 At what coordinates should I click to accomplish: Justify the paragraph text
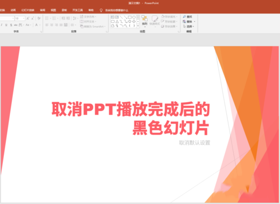pyautogui.click(x=61, y=25)
